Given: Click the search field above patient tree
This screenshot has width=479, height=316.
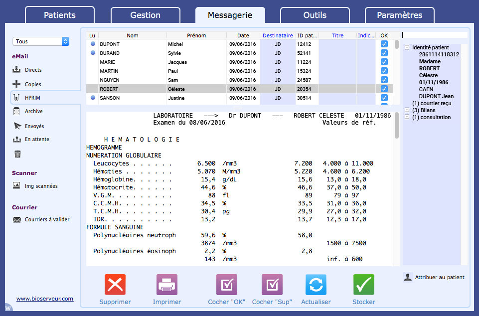Looking at the screenshot, I should coord(435,35).
